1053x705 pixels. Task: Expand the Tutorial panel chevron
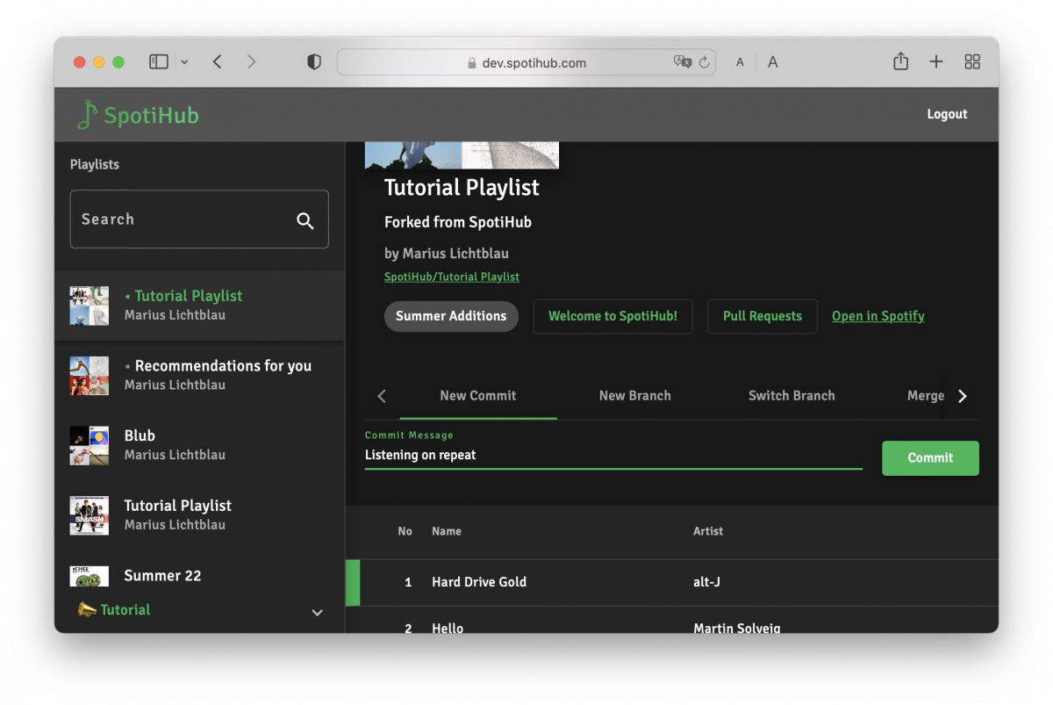tap(318, 613)
